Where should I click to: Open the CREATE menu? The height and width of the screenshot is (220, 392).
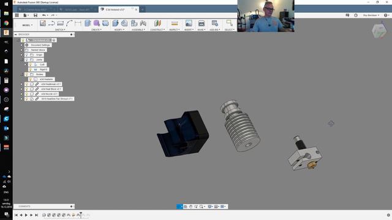[97, 30]
